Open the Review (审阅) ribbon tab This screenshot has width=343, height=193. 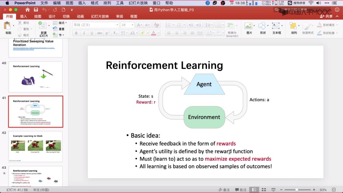[x=120, y=16]
